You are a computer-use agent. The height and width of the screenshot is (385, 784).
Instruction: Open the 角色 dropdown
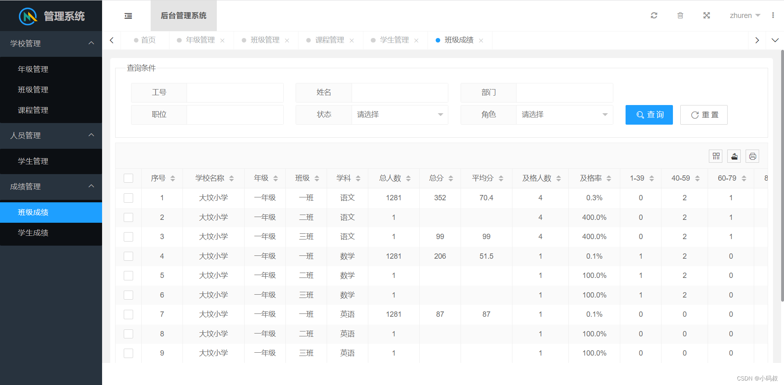pos(564,115)
